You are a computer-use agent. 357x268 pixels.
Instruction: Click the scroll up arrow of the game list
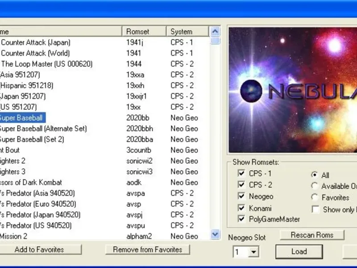coord(215,31)
